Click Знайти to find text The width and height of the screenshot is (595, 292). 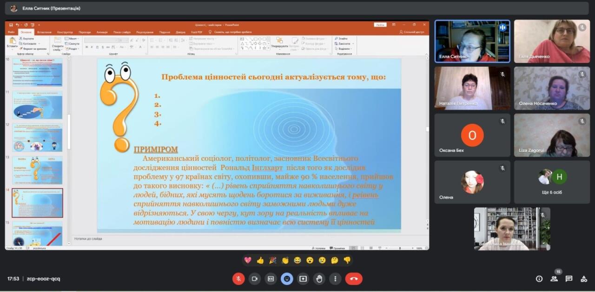[x=342, y=38]
